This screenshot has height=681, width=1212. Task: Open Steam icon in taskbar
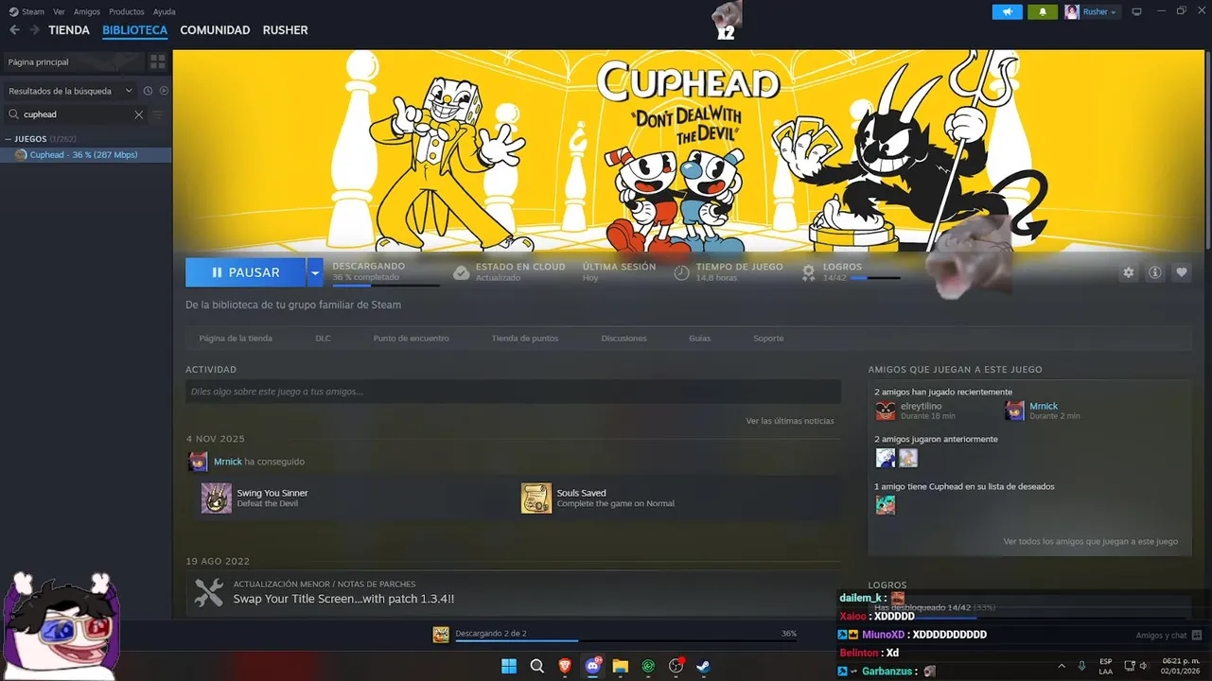click(x=704, y=666)
